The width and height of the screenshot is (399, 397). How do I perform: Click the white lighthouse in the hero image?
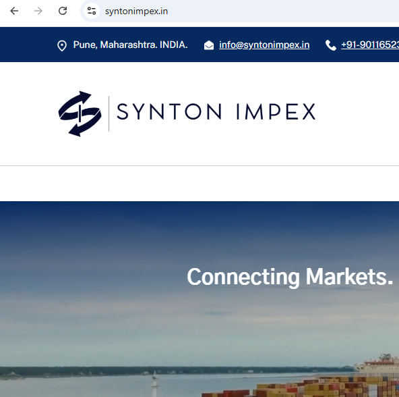(154, 383)
